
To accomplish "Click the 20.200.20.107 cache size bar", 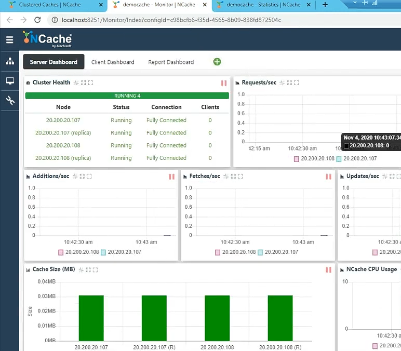I will [x=91, y=318].
